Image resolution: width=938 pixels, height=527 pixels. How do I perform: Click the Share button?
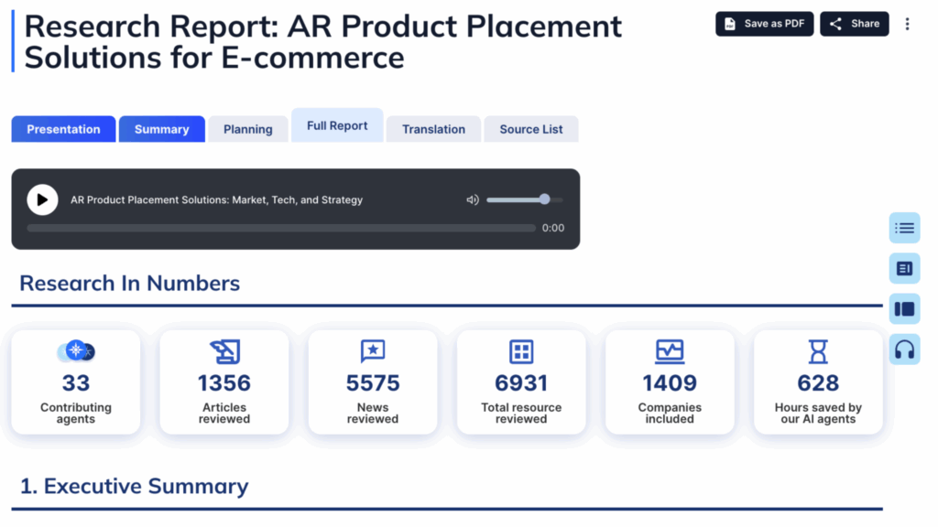(x=854, y=24)
